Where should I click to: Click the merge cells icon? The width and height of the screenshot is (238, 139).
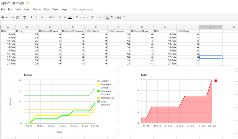coord(100,18)
